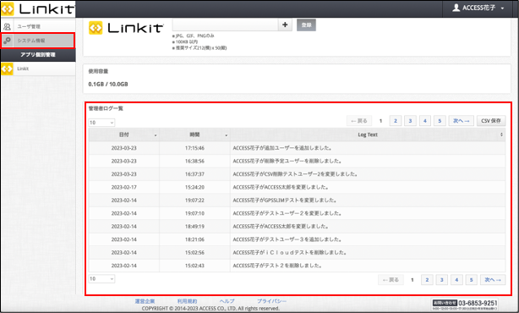Go to page 4 in the top pagination
The image size is (519, 313).
[425, 121]
